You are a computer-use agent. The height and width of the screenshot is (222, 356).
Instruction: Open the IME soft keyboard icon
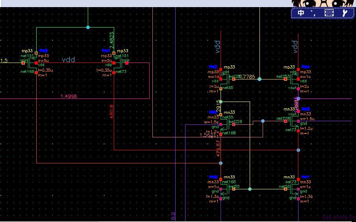pos(329,13)
